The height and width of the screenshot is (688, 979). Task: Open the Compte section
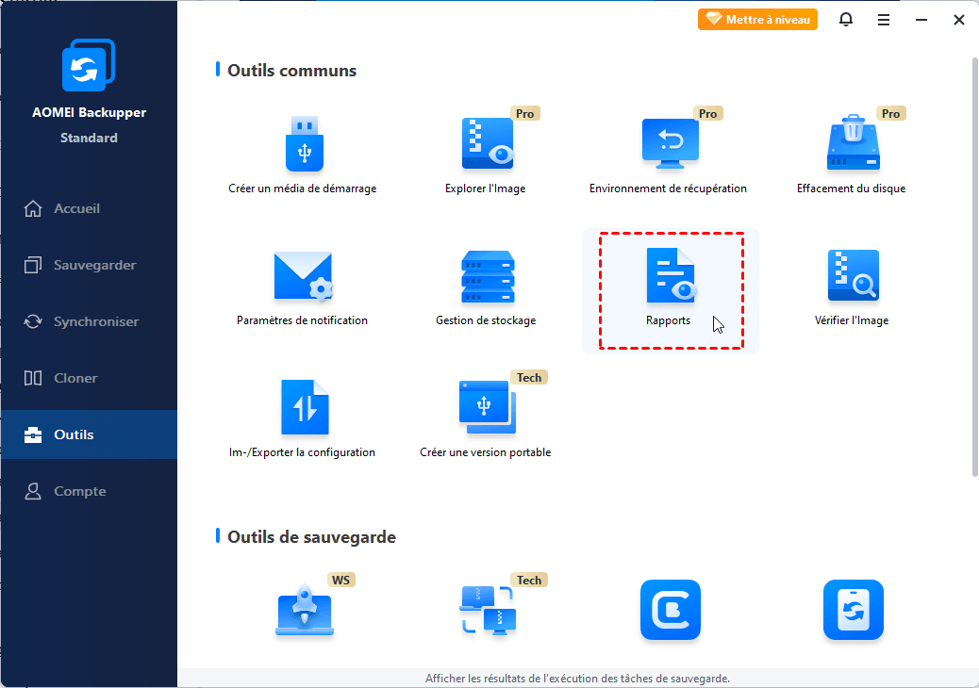(x=89, y=492)
